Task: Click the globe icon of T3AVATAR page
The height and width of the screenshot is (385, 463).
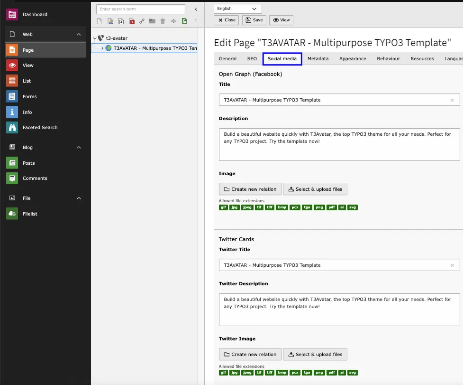Action: click(109, 48)
